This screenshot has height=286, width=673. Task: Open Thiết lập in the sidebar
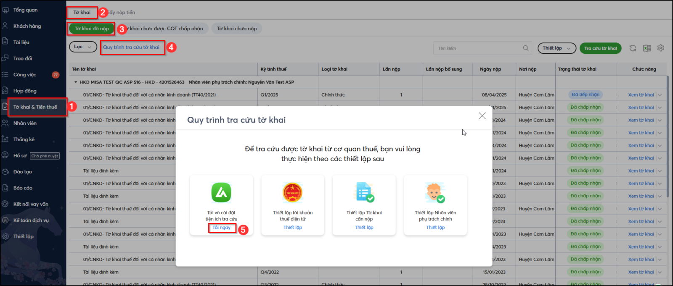point(24,236)
